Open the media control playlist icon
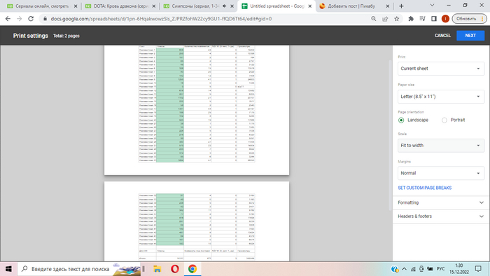Image resolution: width=490 pixels, height=276 pixels. tap(423, 19)
